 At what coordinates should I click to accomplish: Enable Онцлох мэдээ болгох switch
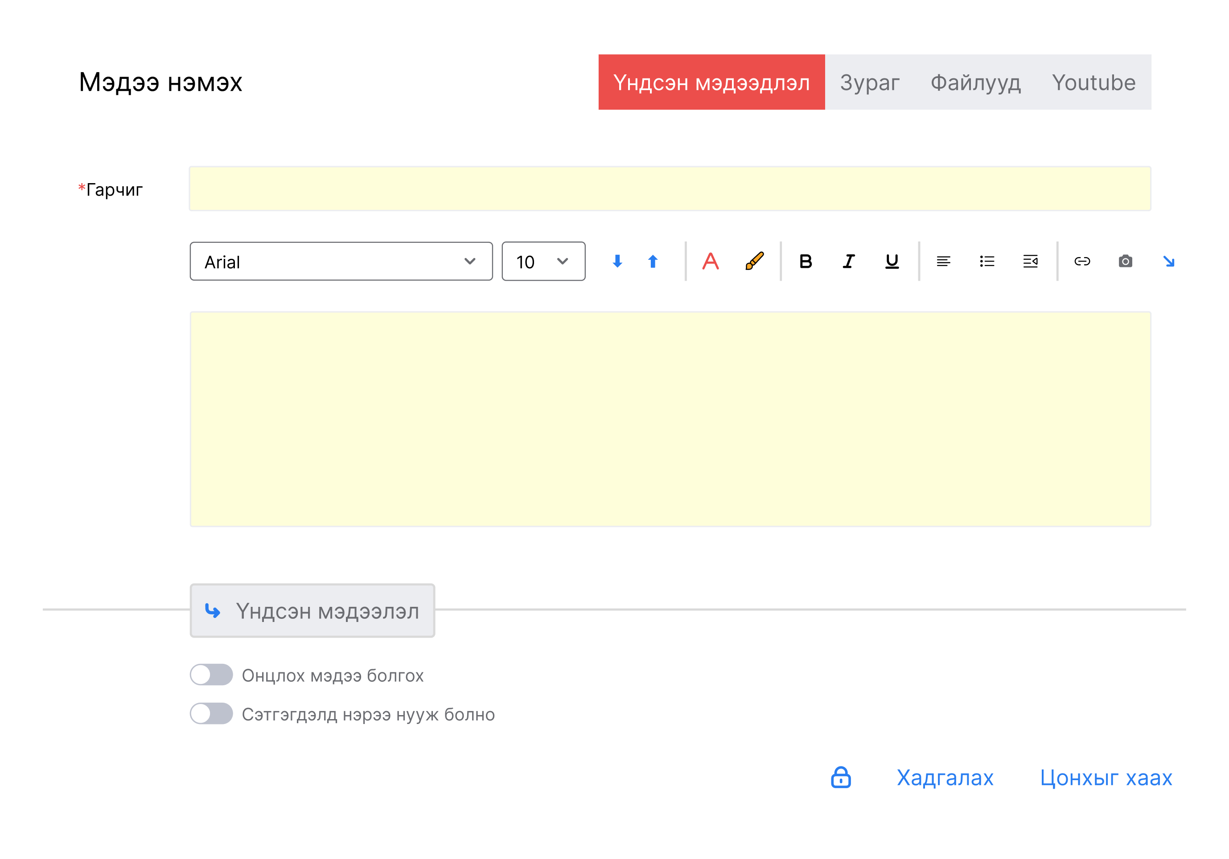coord(211,675)
